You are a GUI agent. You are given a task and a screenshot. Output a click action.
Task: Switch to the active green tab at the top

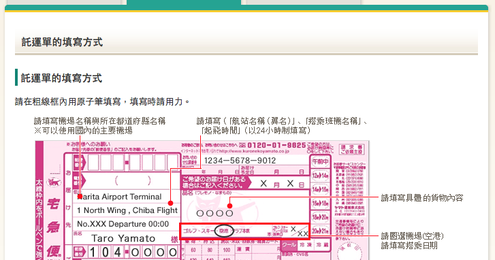(x=184, y=3)
